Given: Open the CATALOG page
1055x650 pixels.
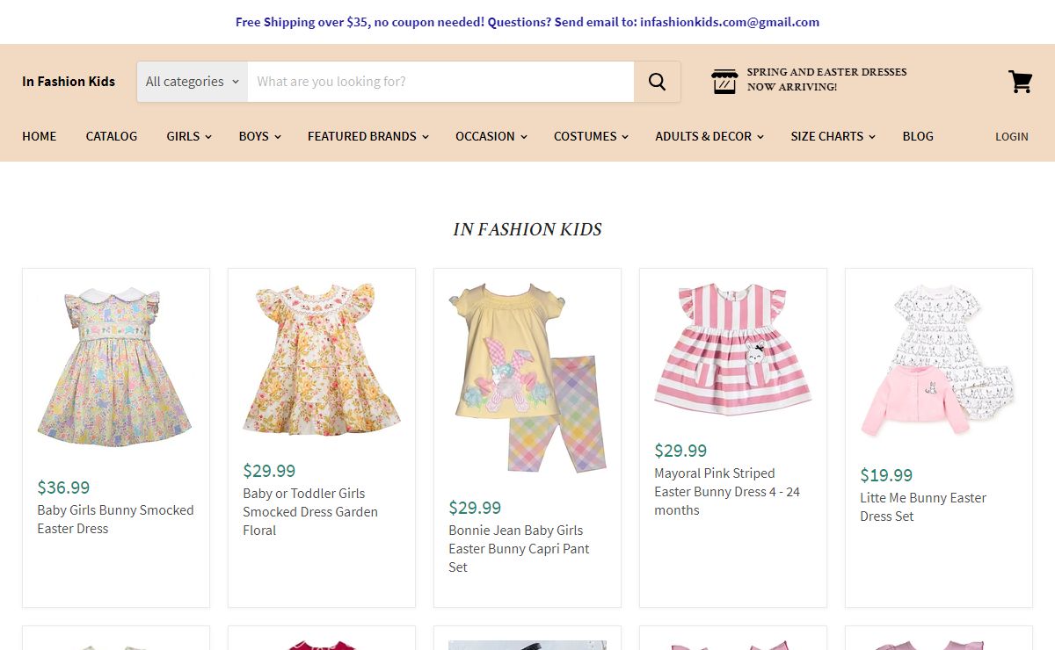Looking at the screenshot, I should point(112,136).
